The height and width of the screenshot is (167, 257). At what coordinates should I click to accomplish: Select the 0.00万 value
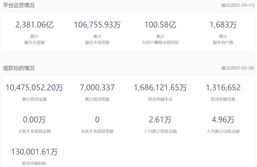[34, 119]
